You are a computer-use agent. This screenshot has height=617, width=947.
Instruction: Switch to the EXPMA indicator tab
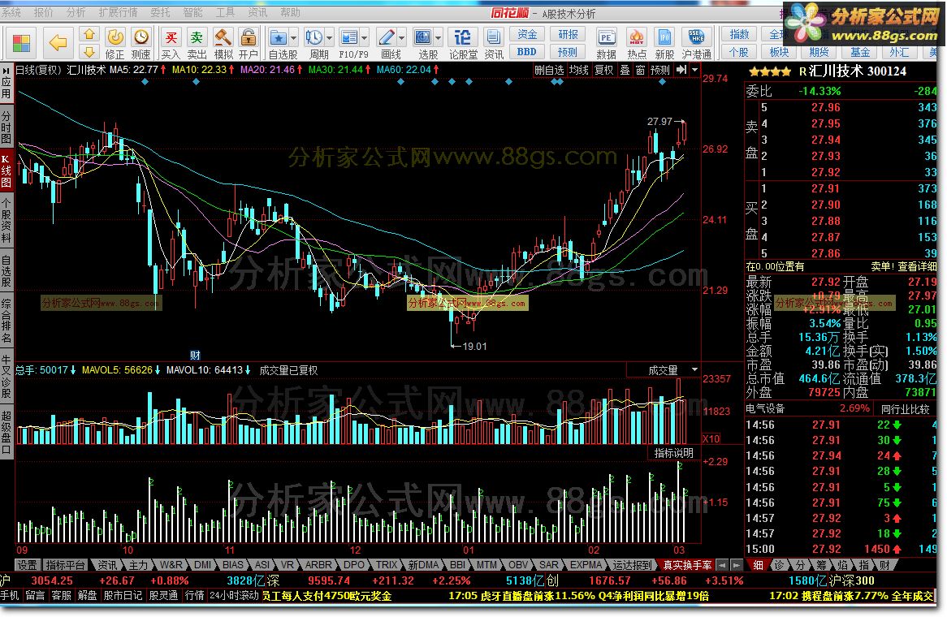click(x=586, y=565)
